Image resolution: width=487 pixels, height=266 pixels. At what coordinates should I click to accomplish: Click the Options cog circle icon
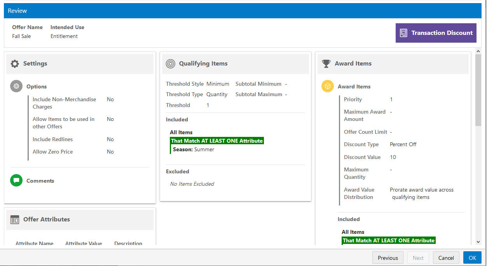pyautogui.click(x=16, y=86)
